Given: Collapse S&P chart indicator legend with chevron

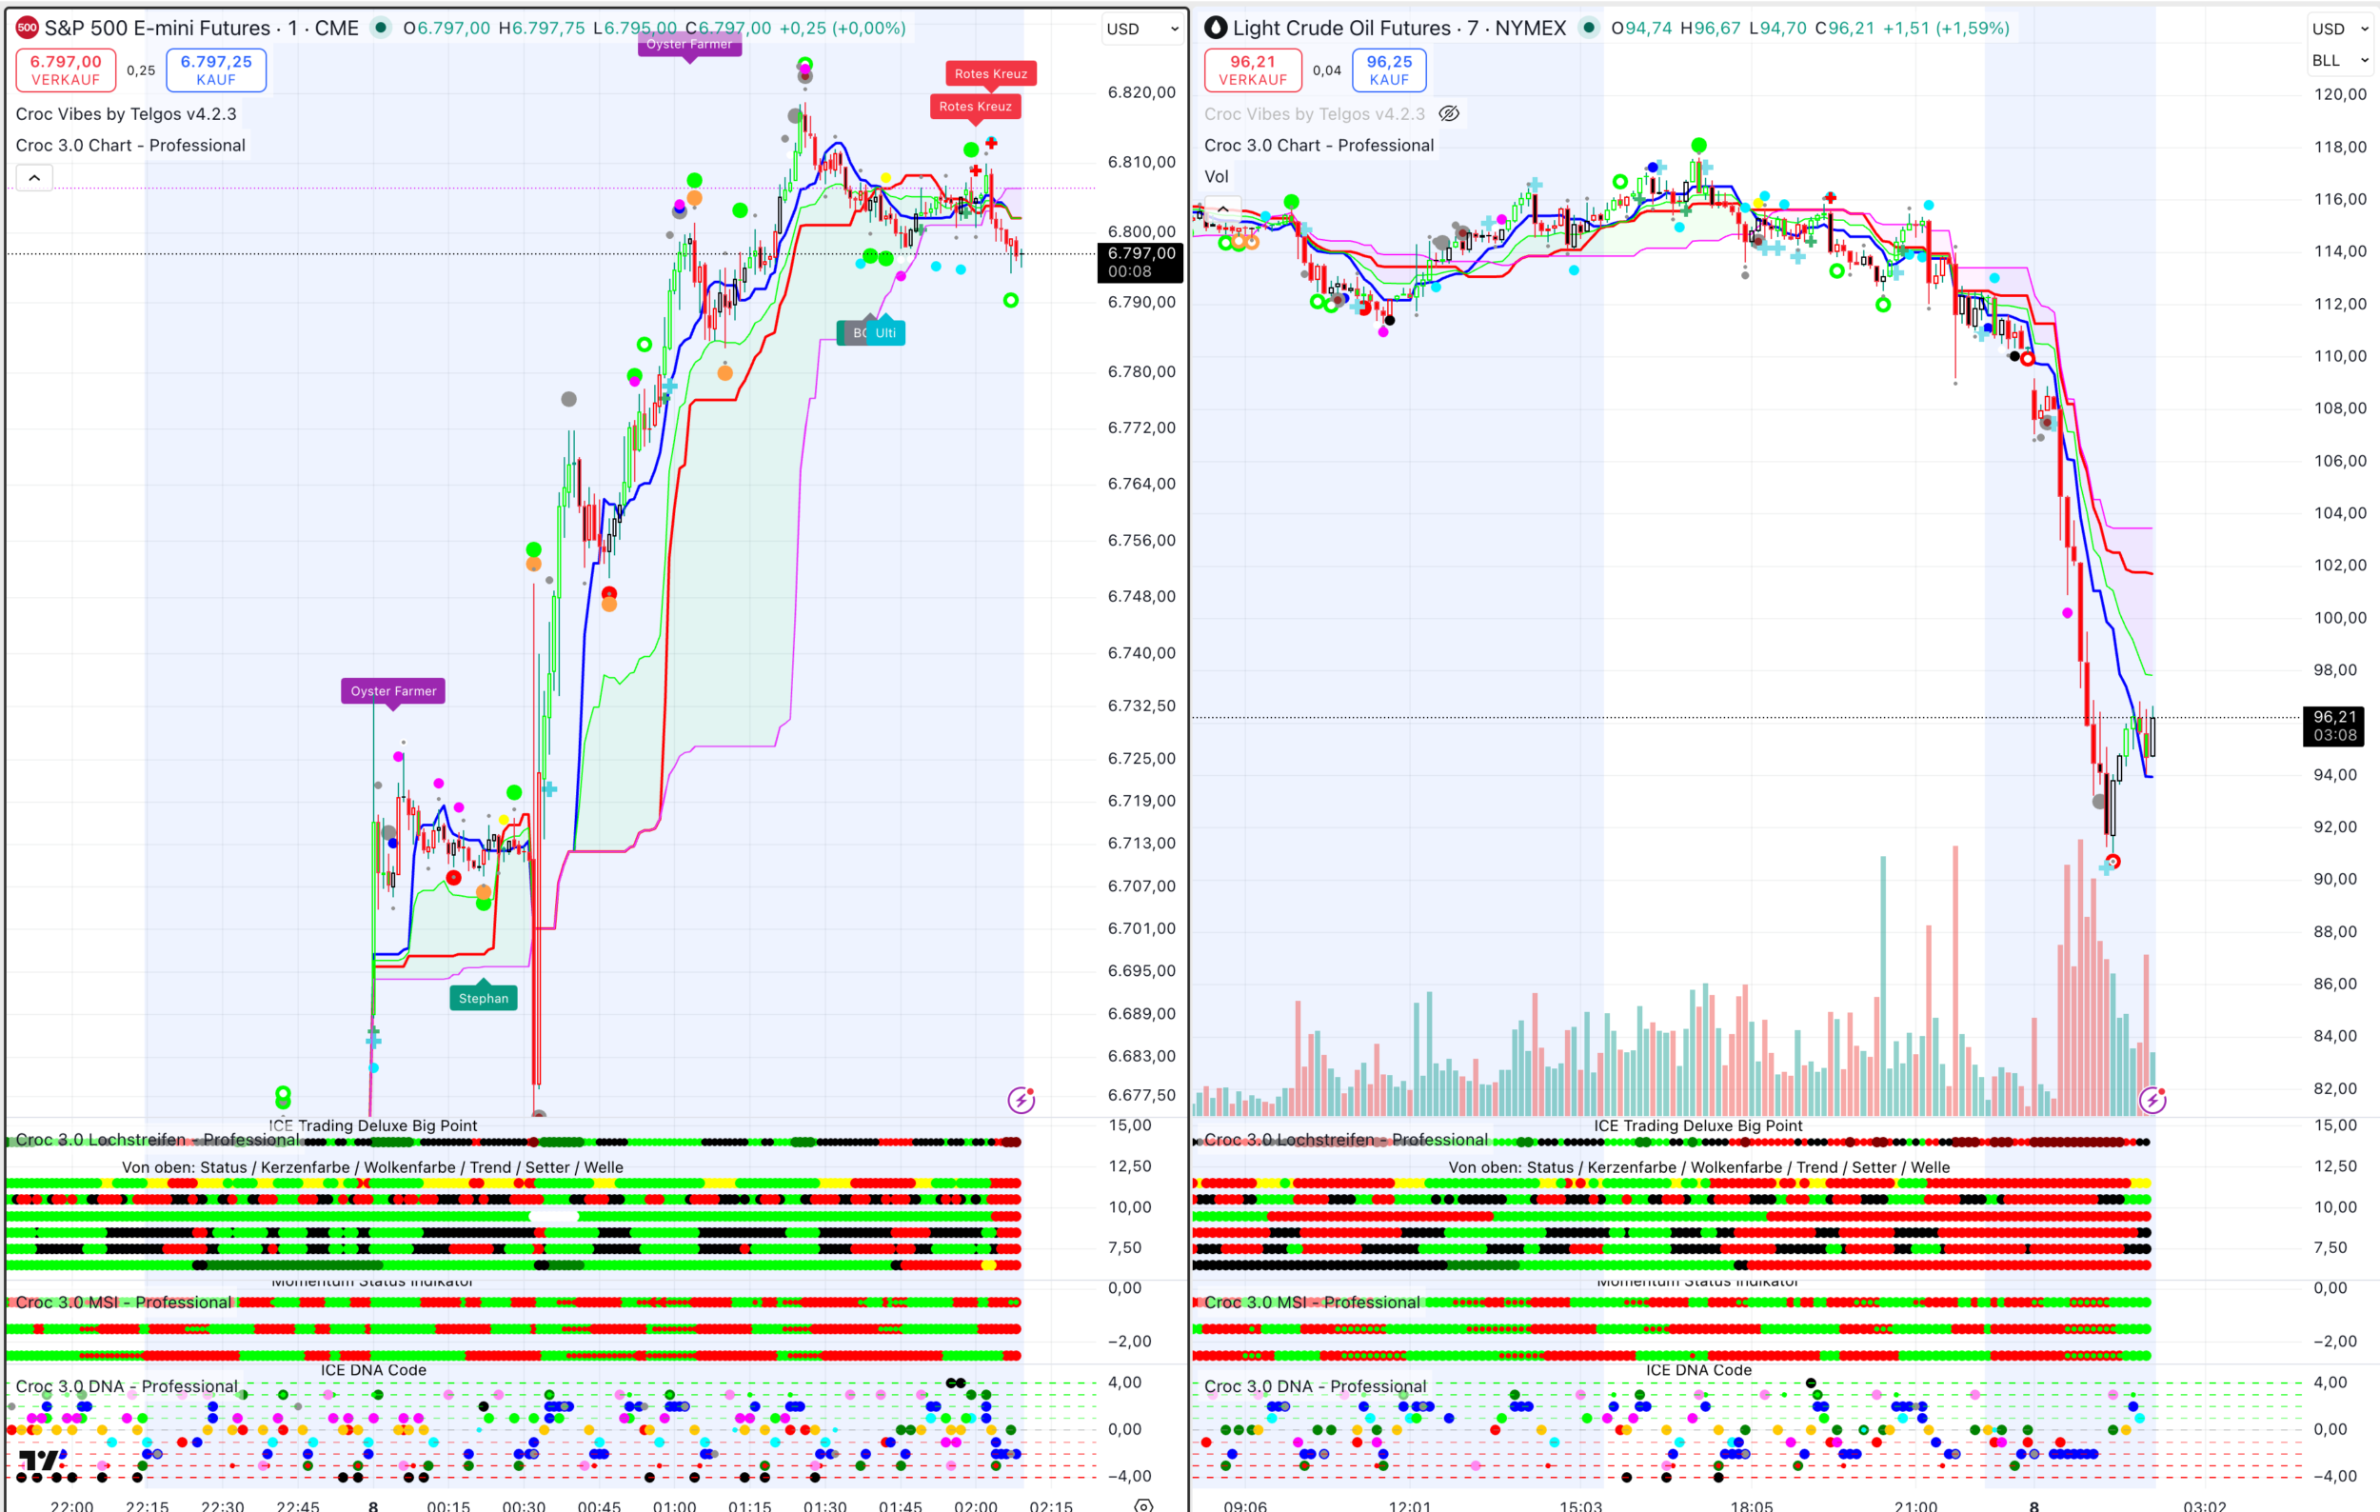Looking at the screenshot, I should 34,178.
